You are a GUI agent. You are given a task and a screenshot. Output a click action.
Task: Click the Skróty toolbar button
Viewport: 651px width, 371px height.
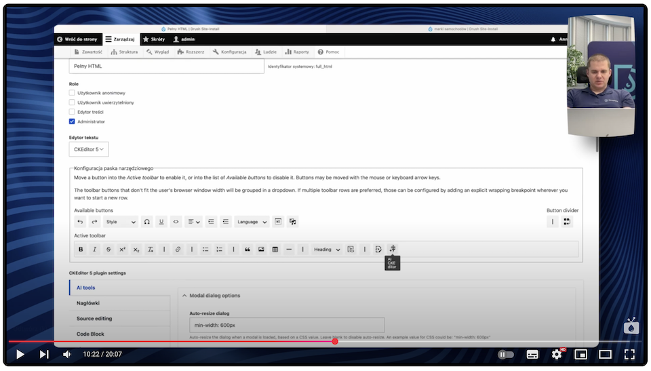(154, 39)
